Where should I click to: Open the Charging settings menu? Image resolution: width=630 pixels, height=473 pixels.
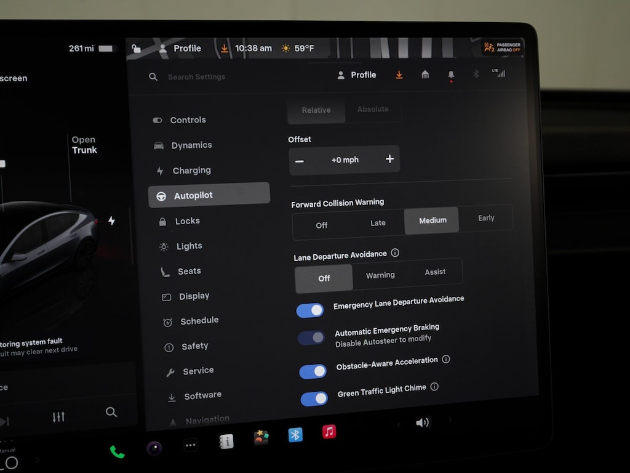pyautogui.click(x=191, y=171)
